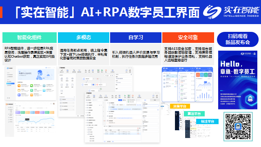The image size is (261, 147).
Task: Click the green WeChat app icon in app market
Action: point(32,86)
